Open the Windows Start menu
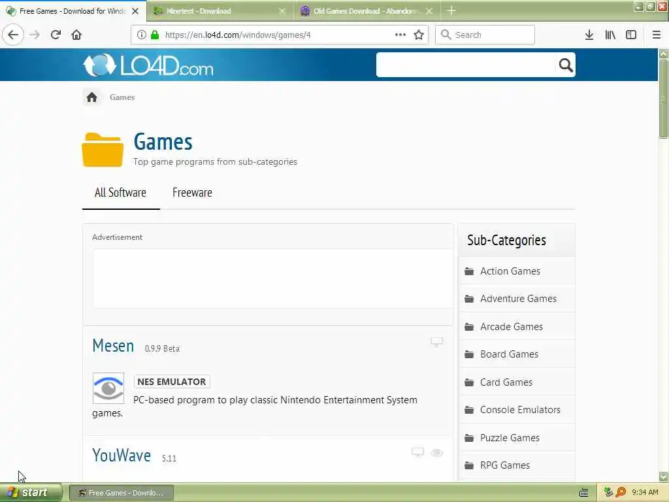 (x=31, y=493)
